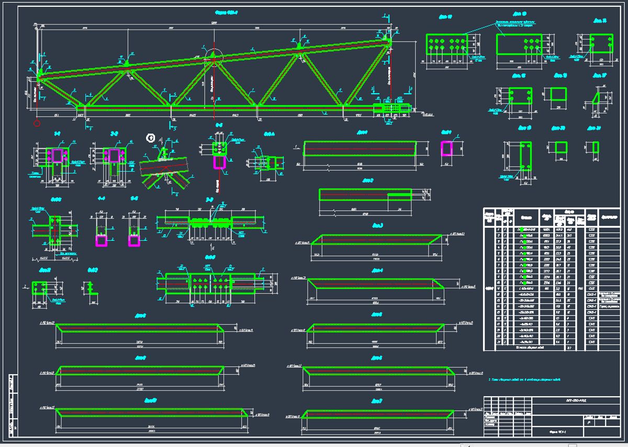Screen dimensions: 628x447
Task: Click the red circle below the truss's left support
Action: click(37, 124)
